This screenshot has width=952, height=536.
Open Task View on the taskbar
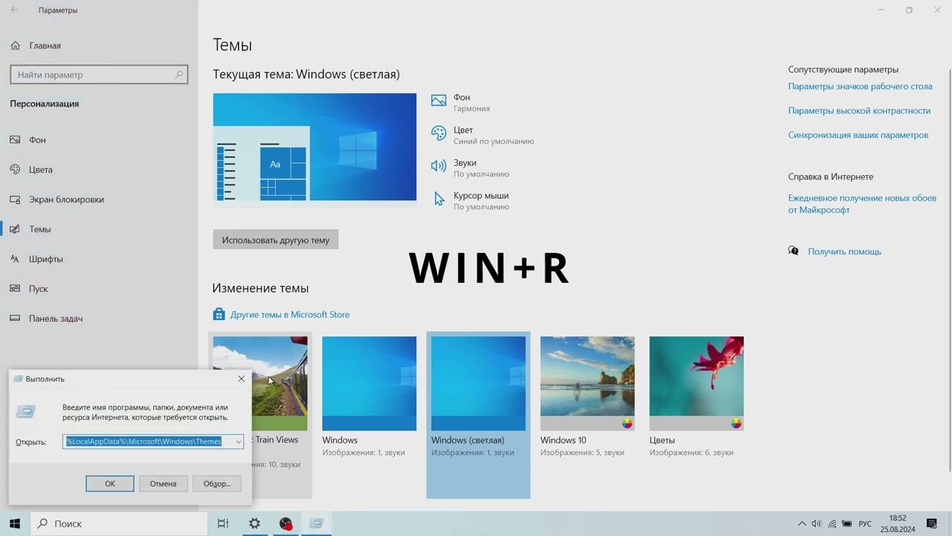pyautogui.click(x=222, y=523)
